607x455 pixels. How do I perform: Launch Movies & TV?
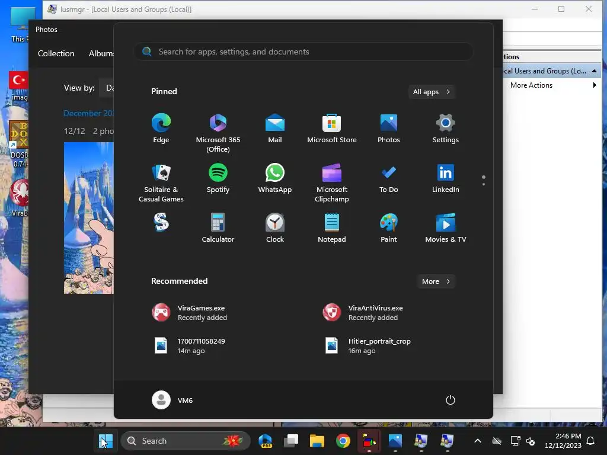446,228
